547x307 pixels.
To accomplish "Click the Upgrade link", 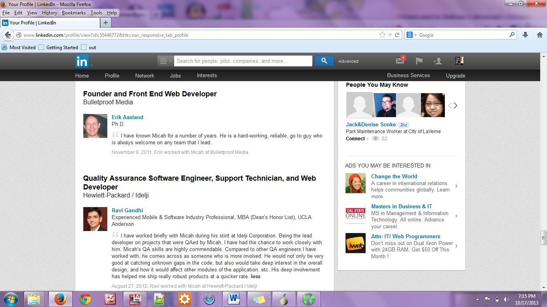I will pyautogui.click(x=456, y=76).
